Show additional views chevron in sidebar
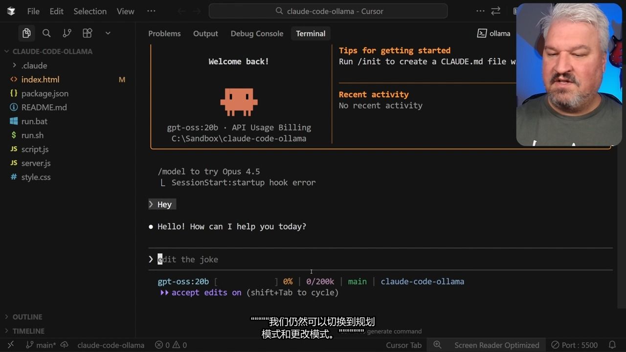 point(108,33)
